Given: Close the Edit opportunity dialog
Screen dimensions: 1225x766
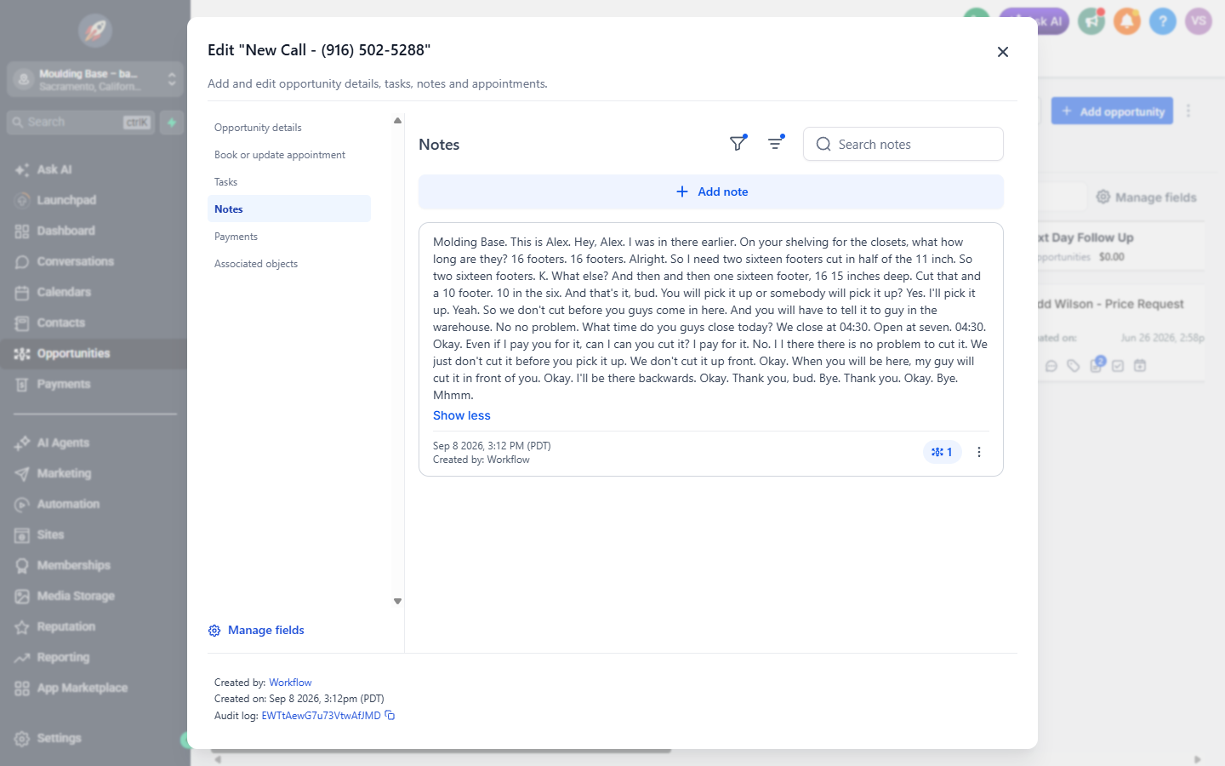Looking at the screenshot, I should pos(1003,52).
